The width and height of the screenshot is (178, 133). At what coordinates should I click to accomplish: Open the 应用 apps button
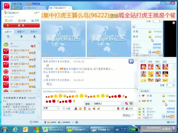point(129,109)
